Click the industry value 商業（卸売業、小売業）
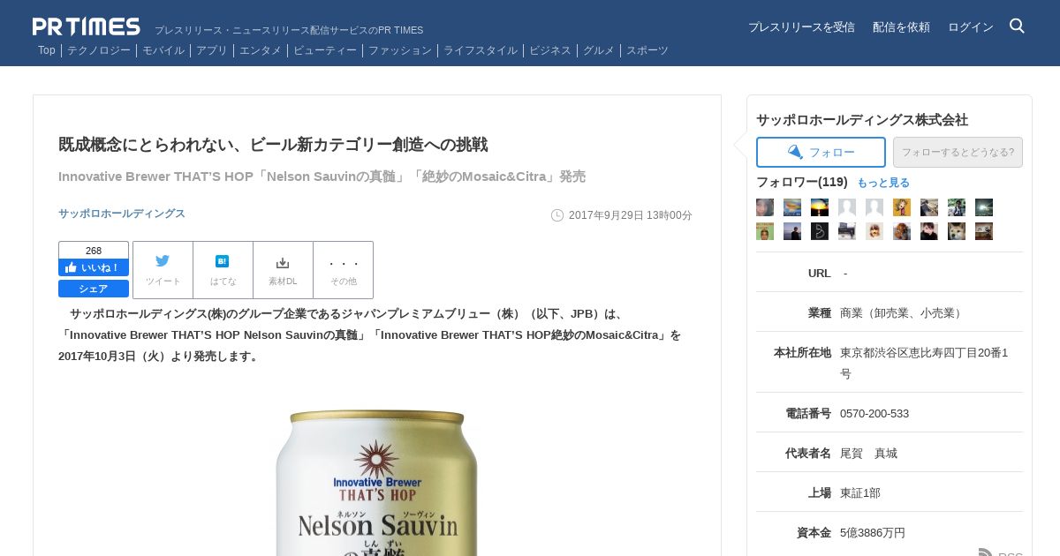This screenshot has height=556, width=1060. [x=903, y=312]
